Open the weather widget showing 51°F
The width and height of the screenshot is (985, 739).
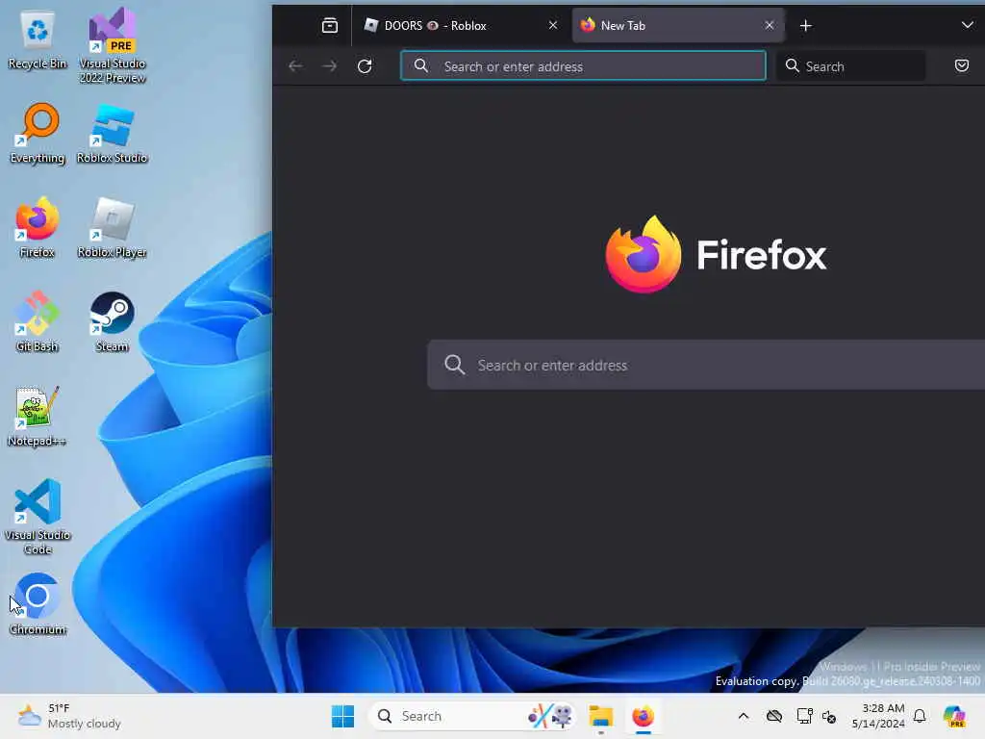[x=69, y=716]
